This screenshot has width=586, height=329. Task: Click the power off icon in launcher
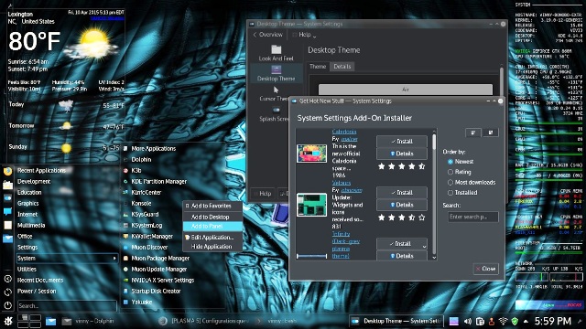(x=8, y=305)
